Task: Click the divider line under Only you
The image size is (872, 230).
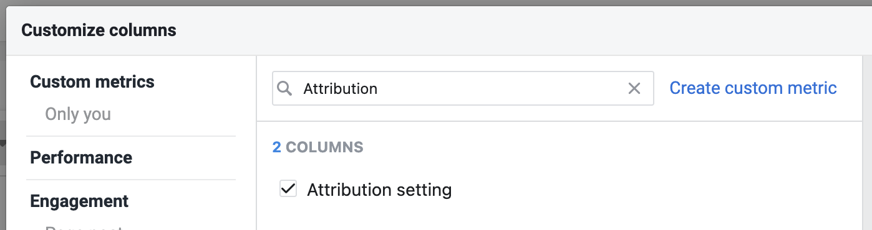Action: click(x=131, y=136)
